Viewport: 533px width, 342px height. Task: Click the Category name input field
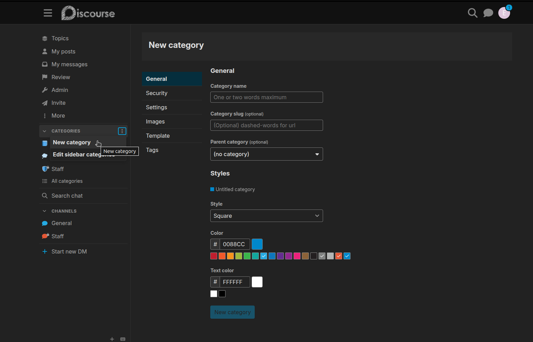pos(266,97)
